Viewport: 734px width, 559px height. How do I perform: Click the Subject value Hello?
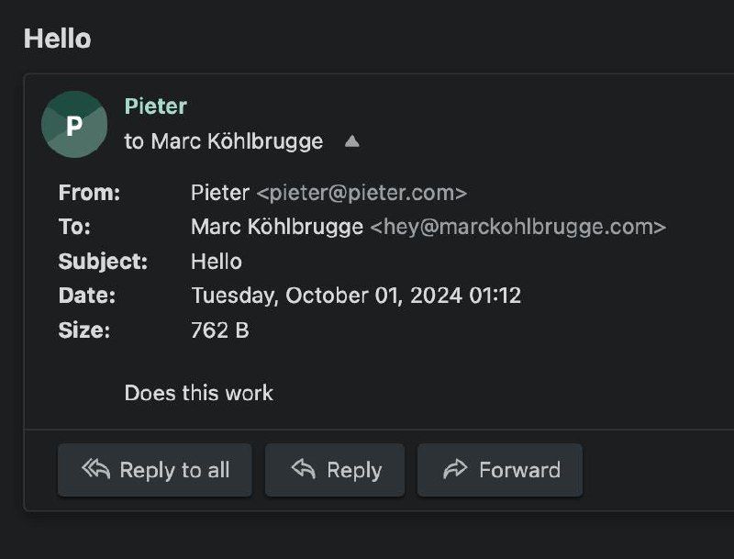click(216, 262)
